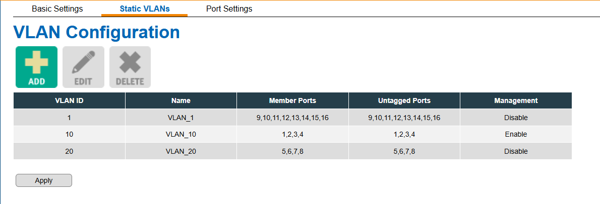Click the Enable management cell for VLAN_10
Screen dimensions: 600x204
[x=516, y=134]
